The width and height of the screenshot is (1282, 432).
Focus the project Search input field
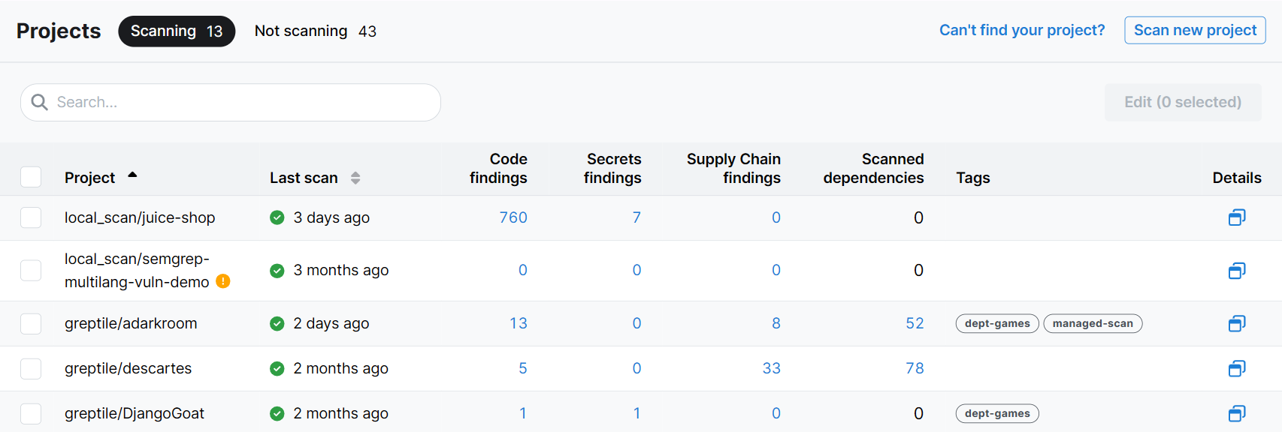coord(240,102)
